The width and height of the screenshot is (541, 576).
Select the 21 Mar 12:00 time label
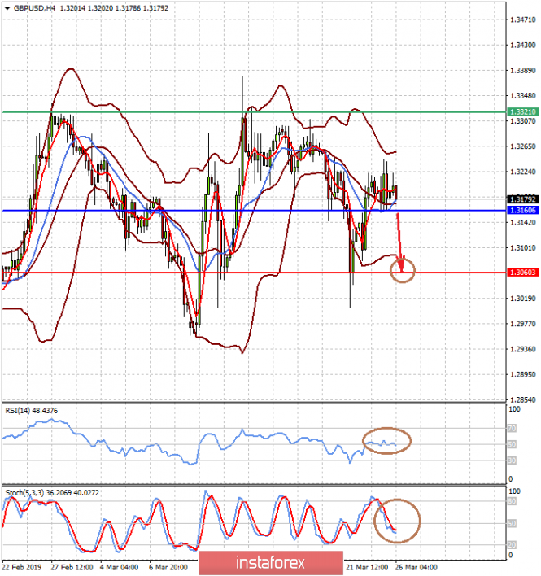367,567
